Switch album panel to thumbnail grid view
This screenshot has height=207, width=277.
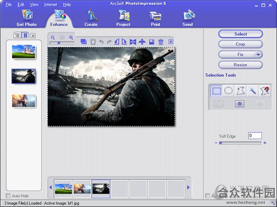25,35
